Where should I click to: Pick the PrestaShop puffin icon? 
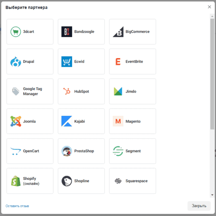[x=67, y=151]
